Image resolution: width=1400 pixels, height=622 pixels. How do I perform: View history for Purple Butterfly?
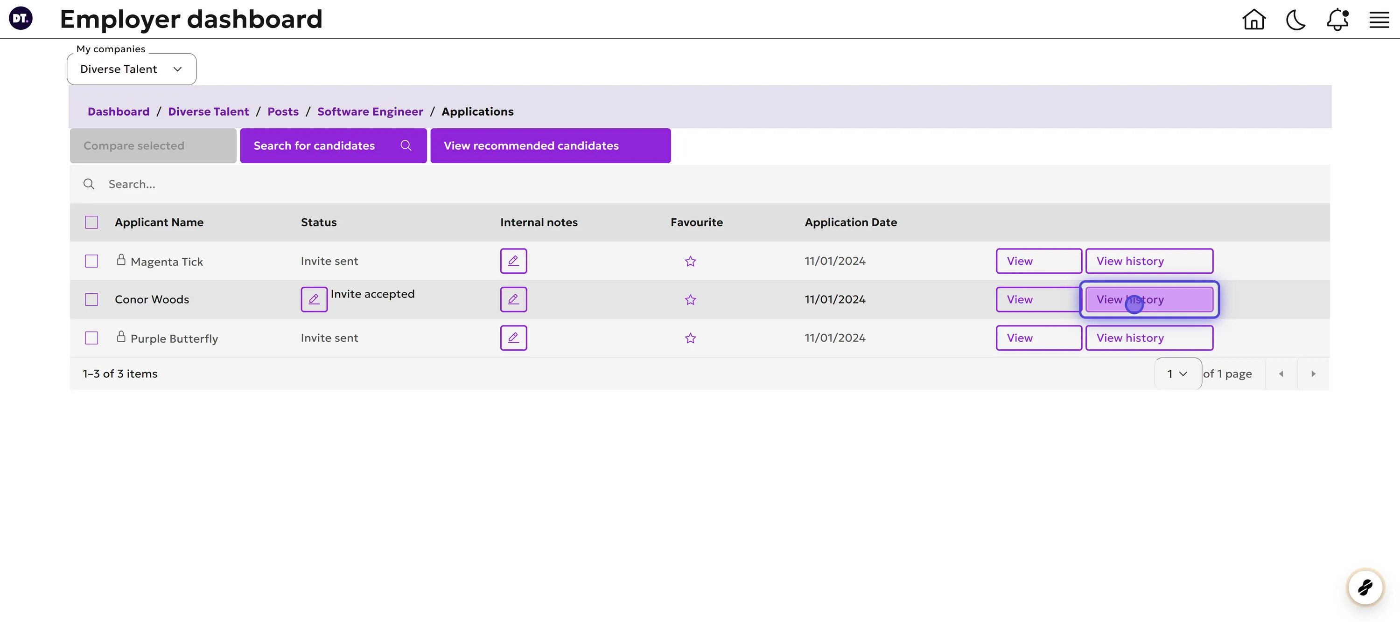[1149, 338]
